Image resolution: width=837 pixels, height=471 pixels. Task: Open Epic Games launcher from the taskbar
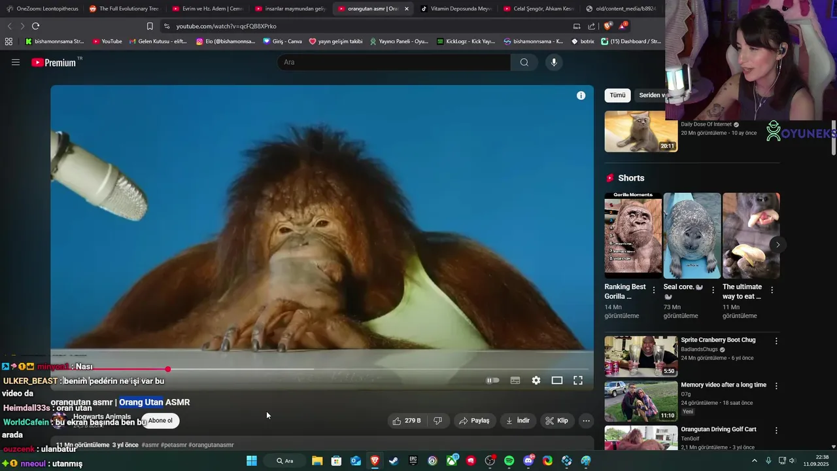[x=413, y=461]
